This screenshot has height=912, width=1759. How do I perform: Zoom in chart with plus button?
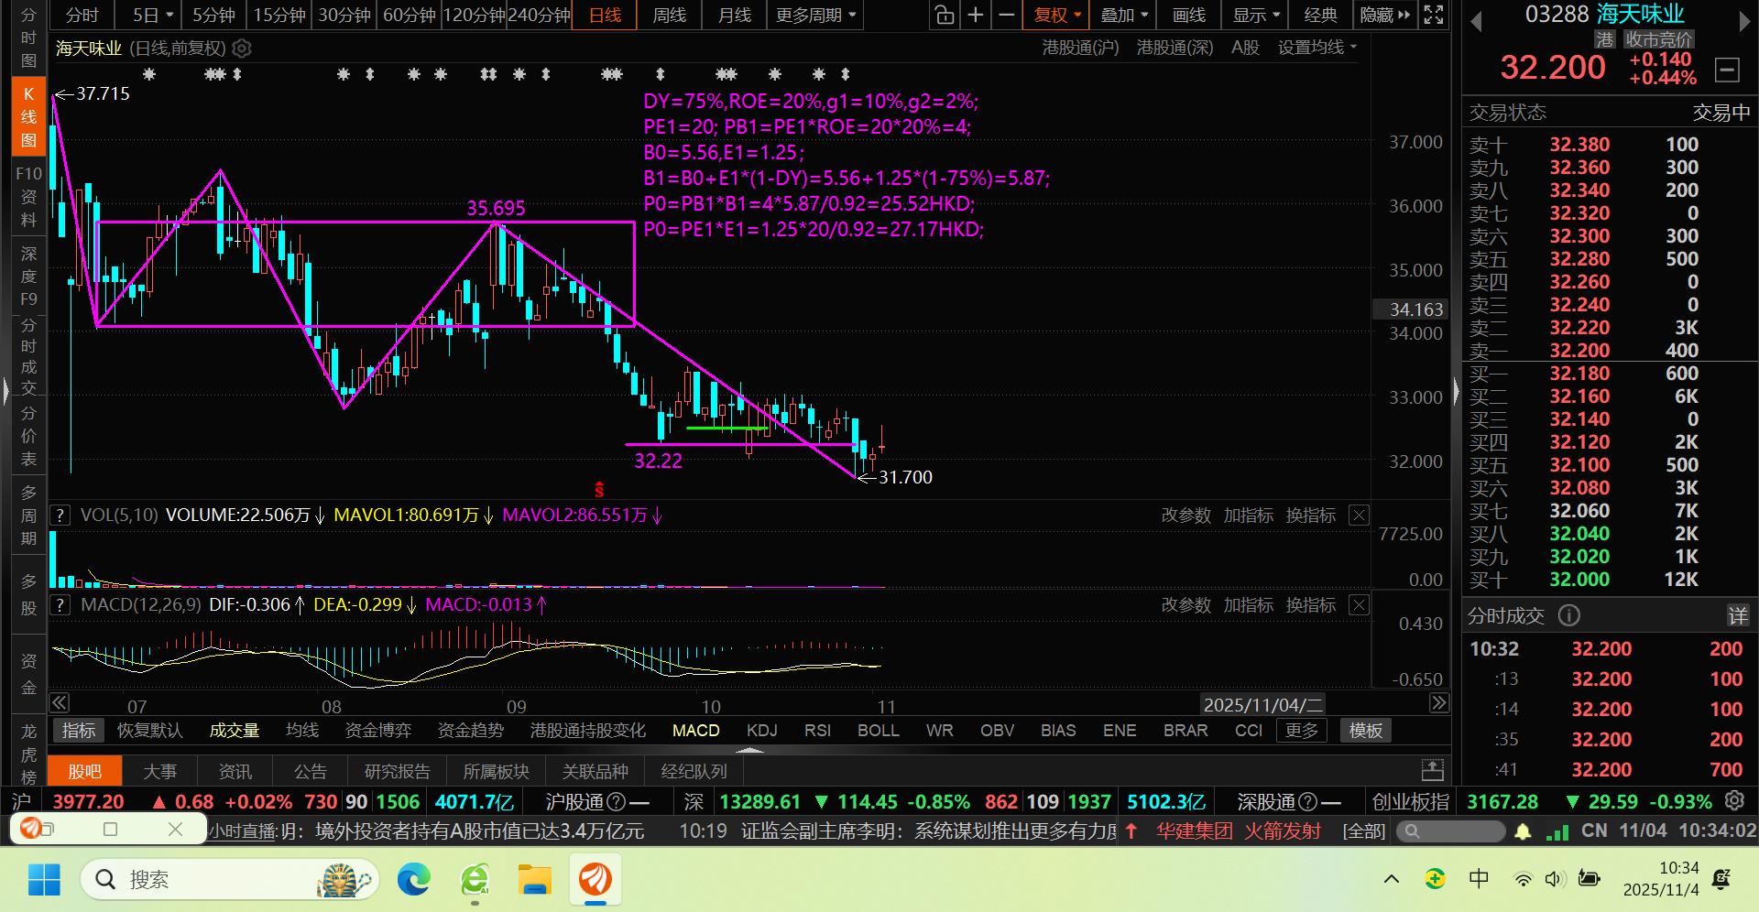coord(976,16)
